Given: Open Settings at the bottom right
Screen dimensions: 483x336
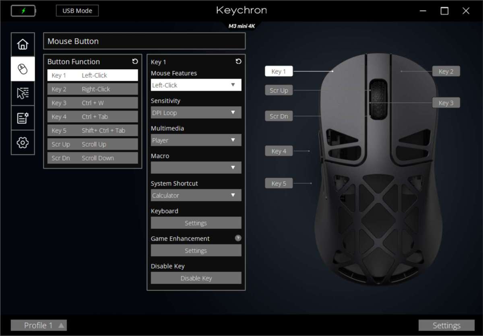Looking at the screenshot, I should point(446,325).
